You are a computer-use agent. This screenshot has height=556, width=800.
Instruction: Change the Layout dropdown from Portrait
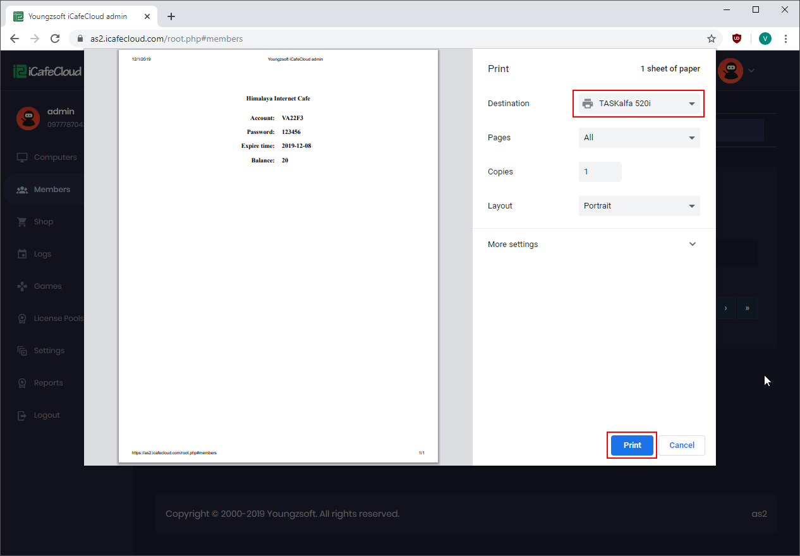(x=639, y=206)
